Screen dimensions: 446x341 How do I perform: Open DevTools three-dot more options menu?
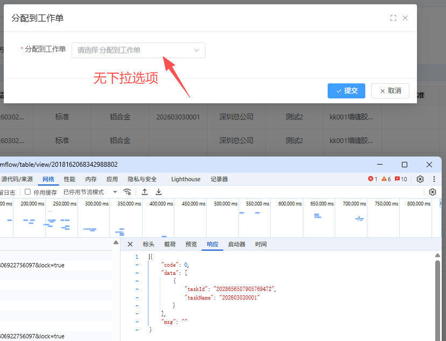(x=434, y=179)
